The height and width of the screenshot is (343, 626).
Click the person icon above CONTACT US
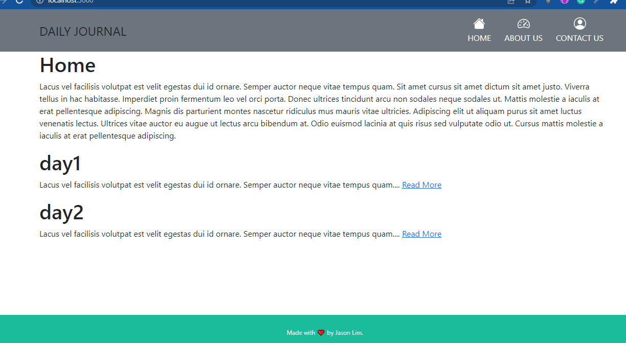(x=579, y=23)
